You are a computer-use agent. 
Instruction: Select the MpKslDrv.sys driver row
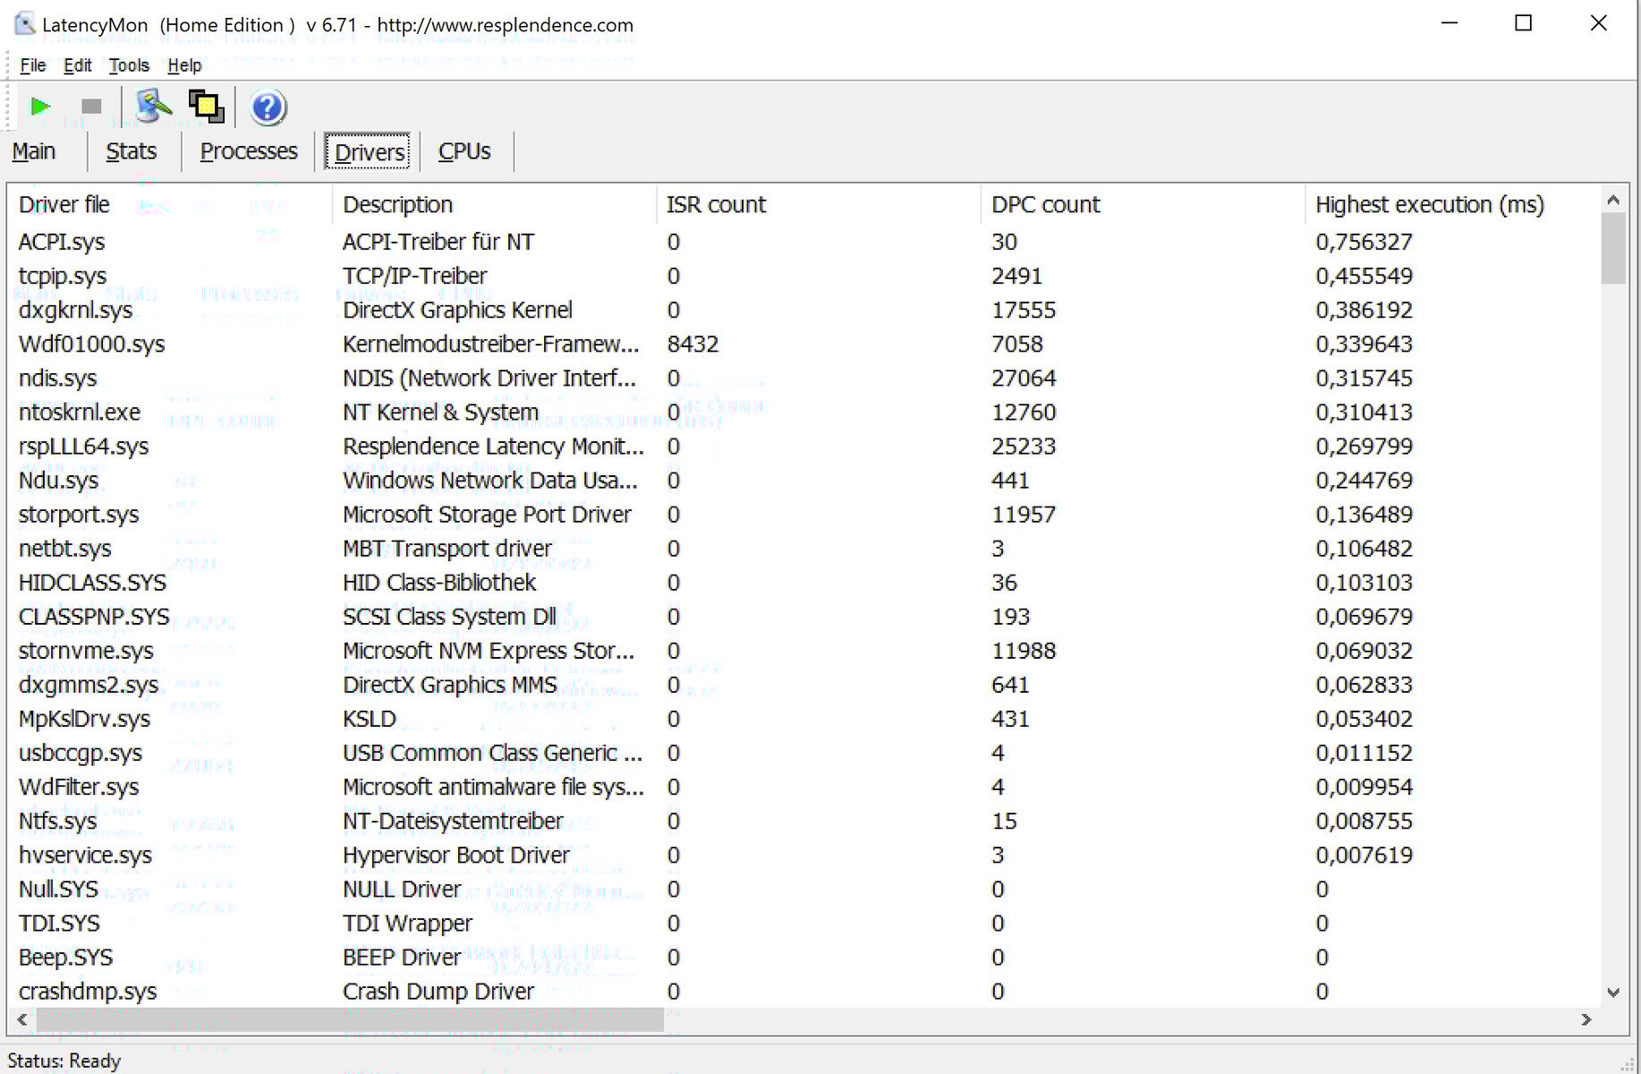[x=805, y=719]
